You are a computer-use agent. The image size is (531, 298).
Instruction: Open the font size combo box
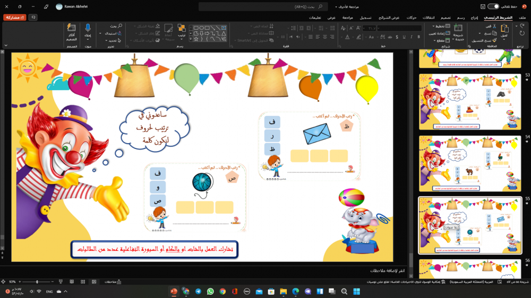tap(369, 28)
